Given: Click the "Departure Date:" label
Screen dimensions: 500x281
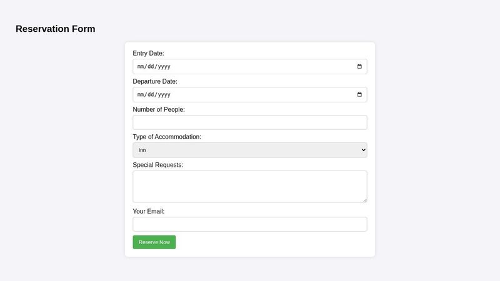Looking at the screenshot, I should (154, 81).
